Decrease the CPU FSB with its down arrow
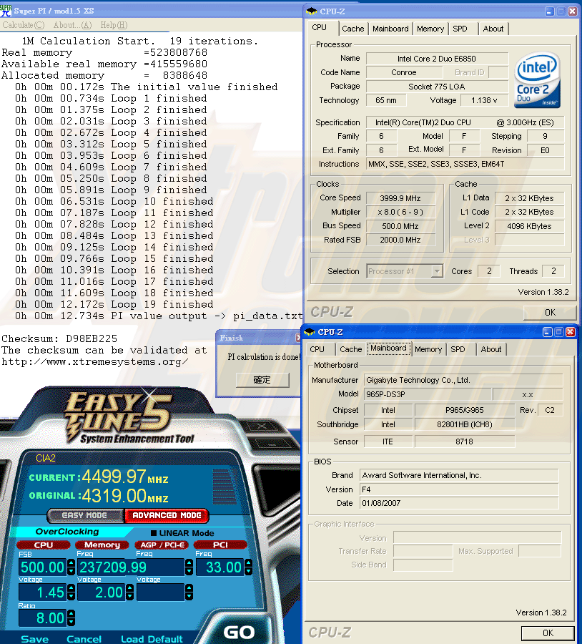582x644 pixels. [71, 571]
